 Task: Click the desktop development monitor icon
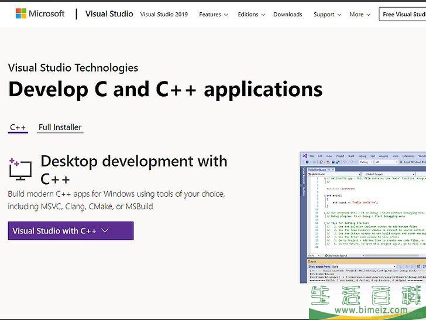pyautogui.click(x=20, y=169)
